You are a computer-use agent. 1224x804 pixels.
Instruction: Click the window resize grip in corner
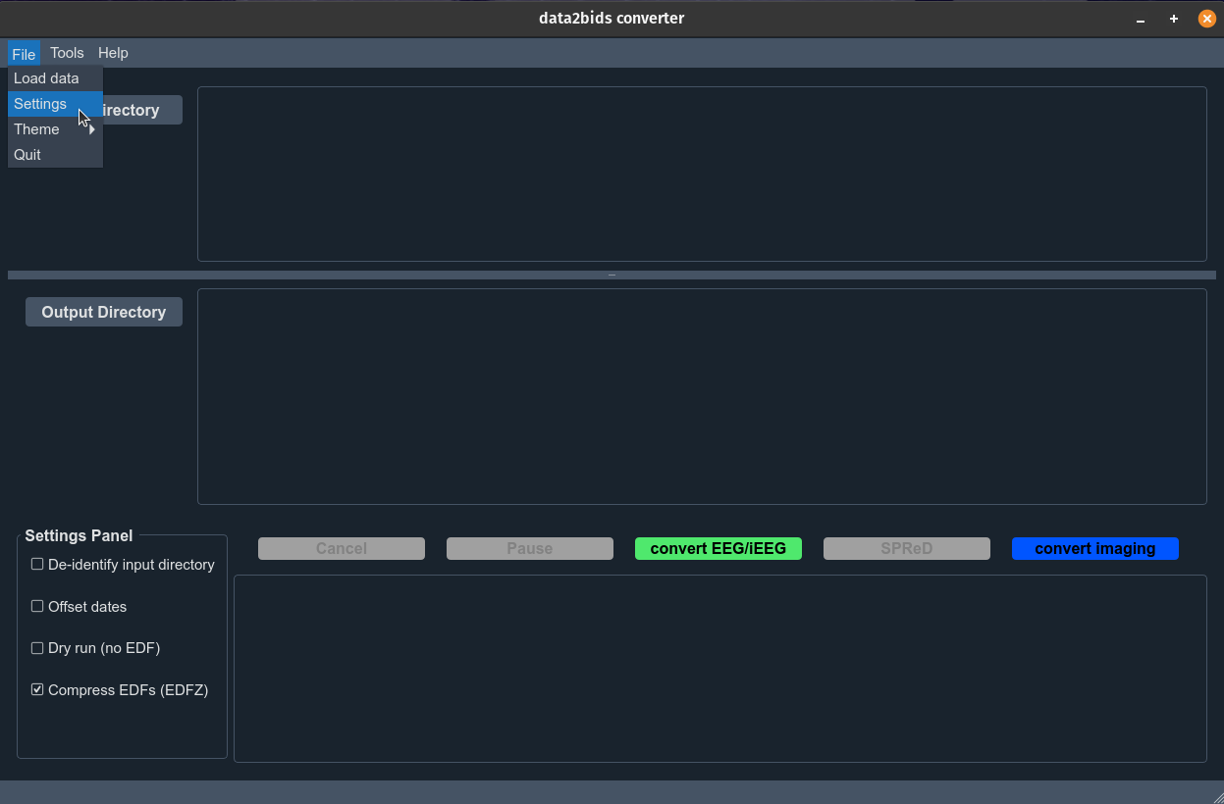click(x=1216, y=796)
